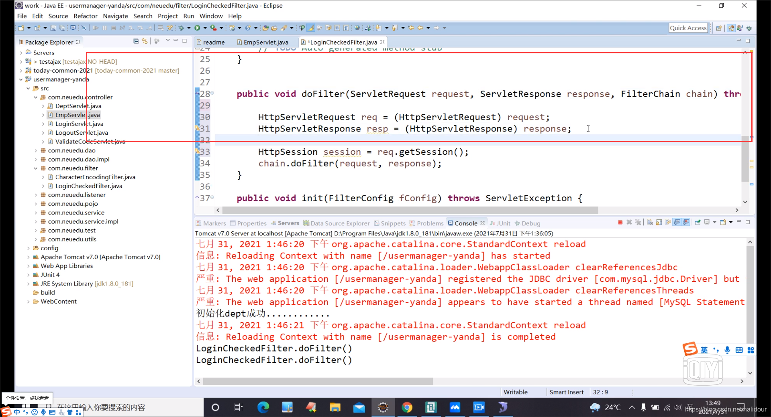Click the New wizard toolbar icon
The height and width of the screenshot is (417, 771).
(21, 28)
